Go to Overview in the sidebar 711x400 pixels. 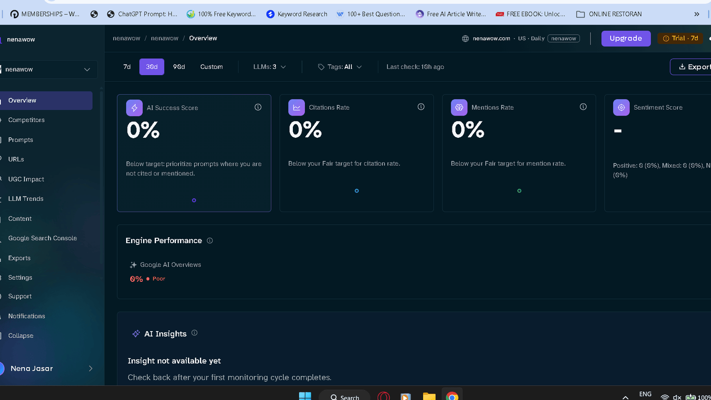coord(46,100)
